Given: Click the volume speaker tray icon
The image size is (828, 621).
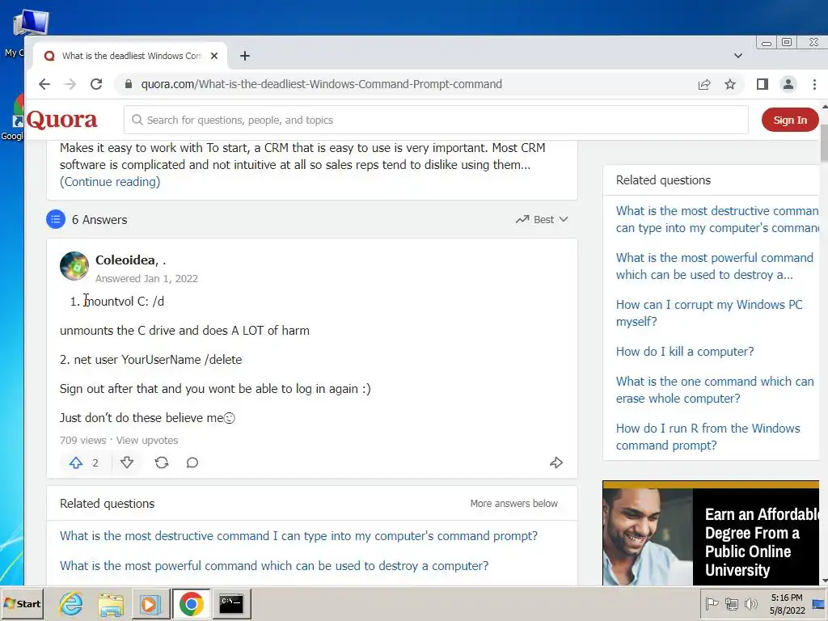Looking at the screenshot, I should point(750,603).
